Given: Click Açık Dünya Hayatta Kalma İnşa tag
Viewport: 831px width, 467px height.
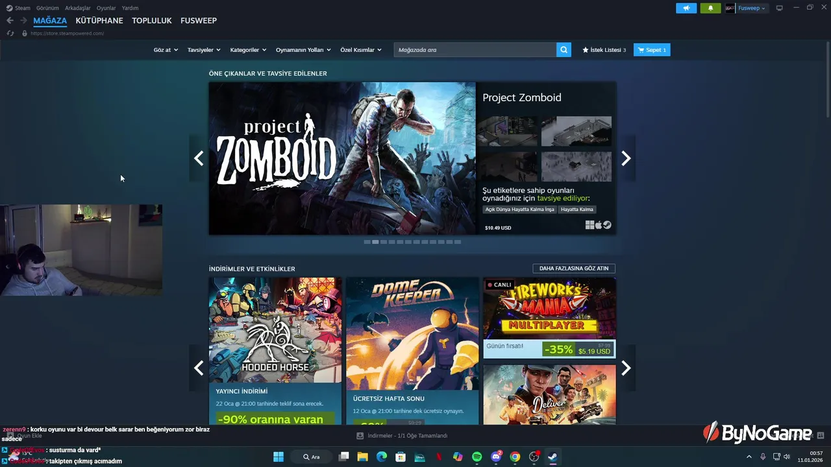Looking at the screenshot, I should 520,210.
